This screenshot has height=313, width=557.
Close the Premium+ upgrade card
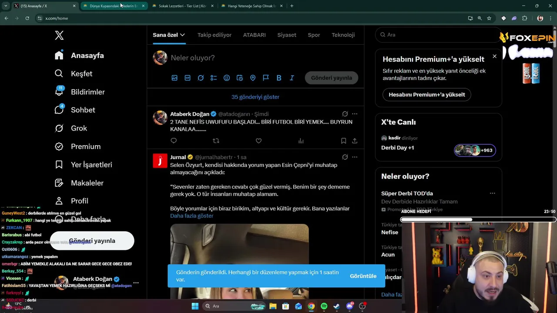click(494, 56)
